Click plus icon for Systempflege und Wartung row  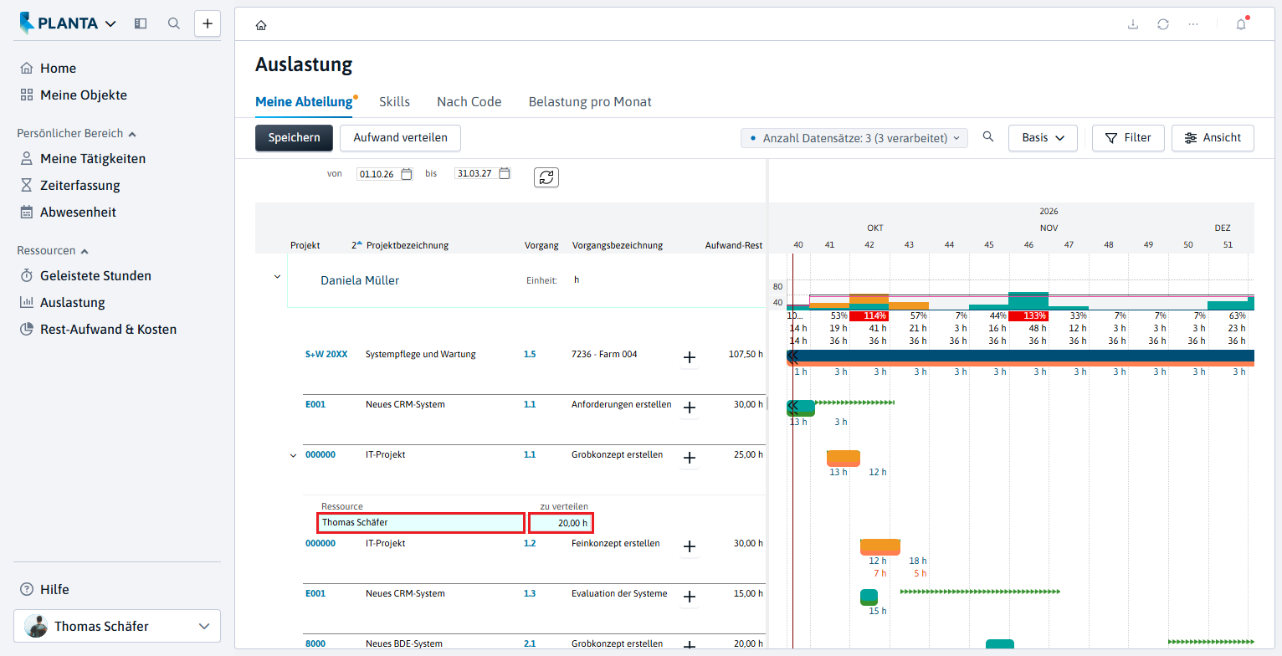[690, 358]
